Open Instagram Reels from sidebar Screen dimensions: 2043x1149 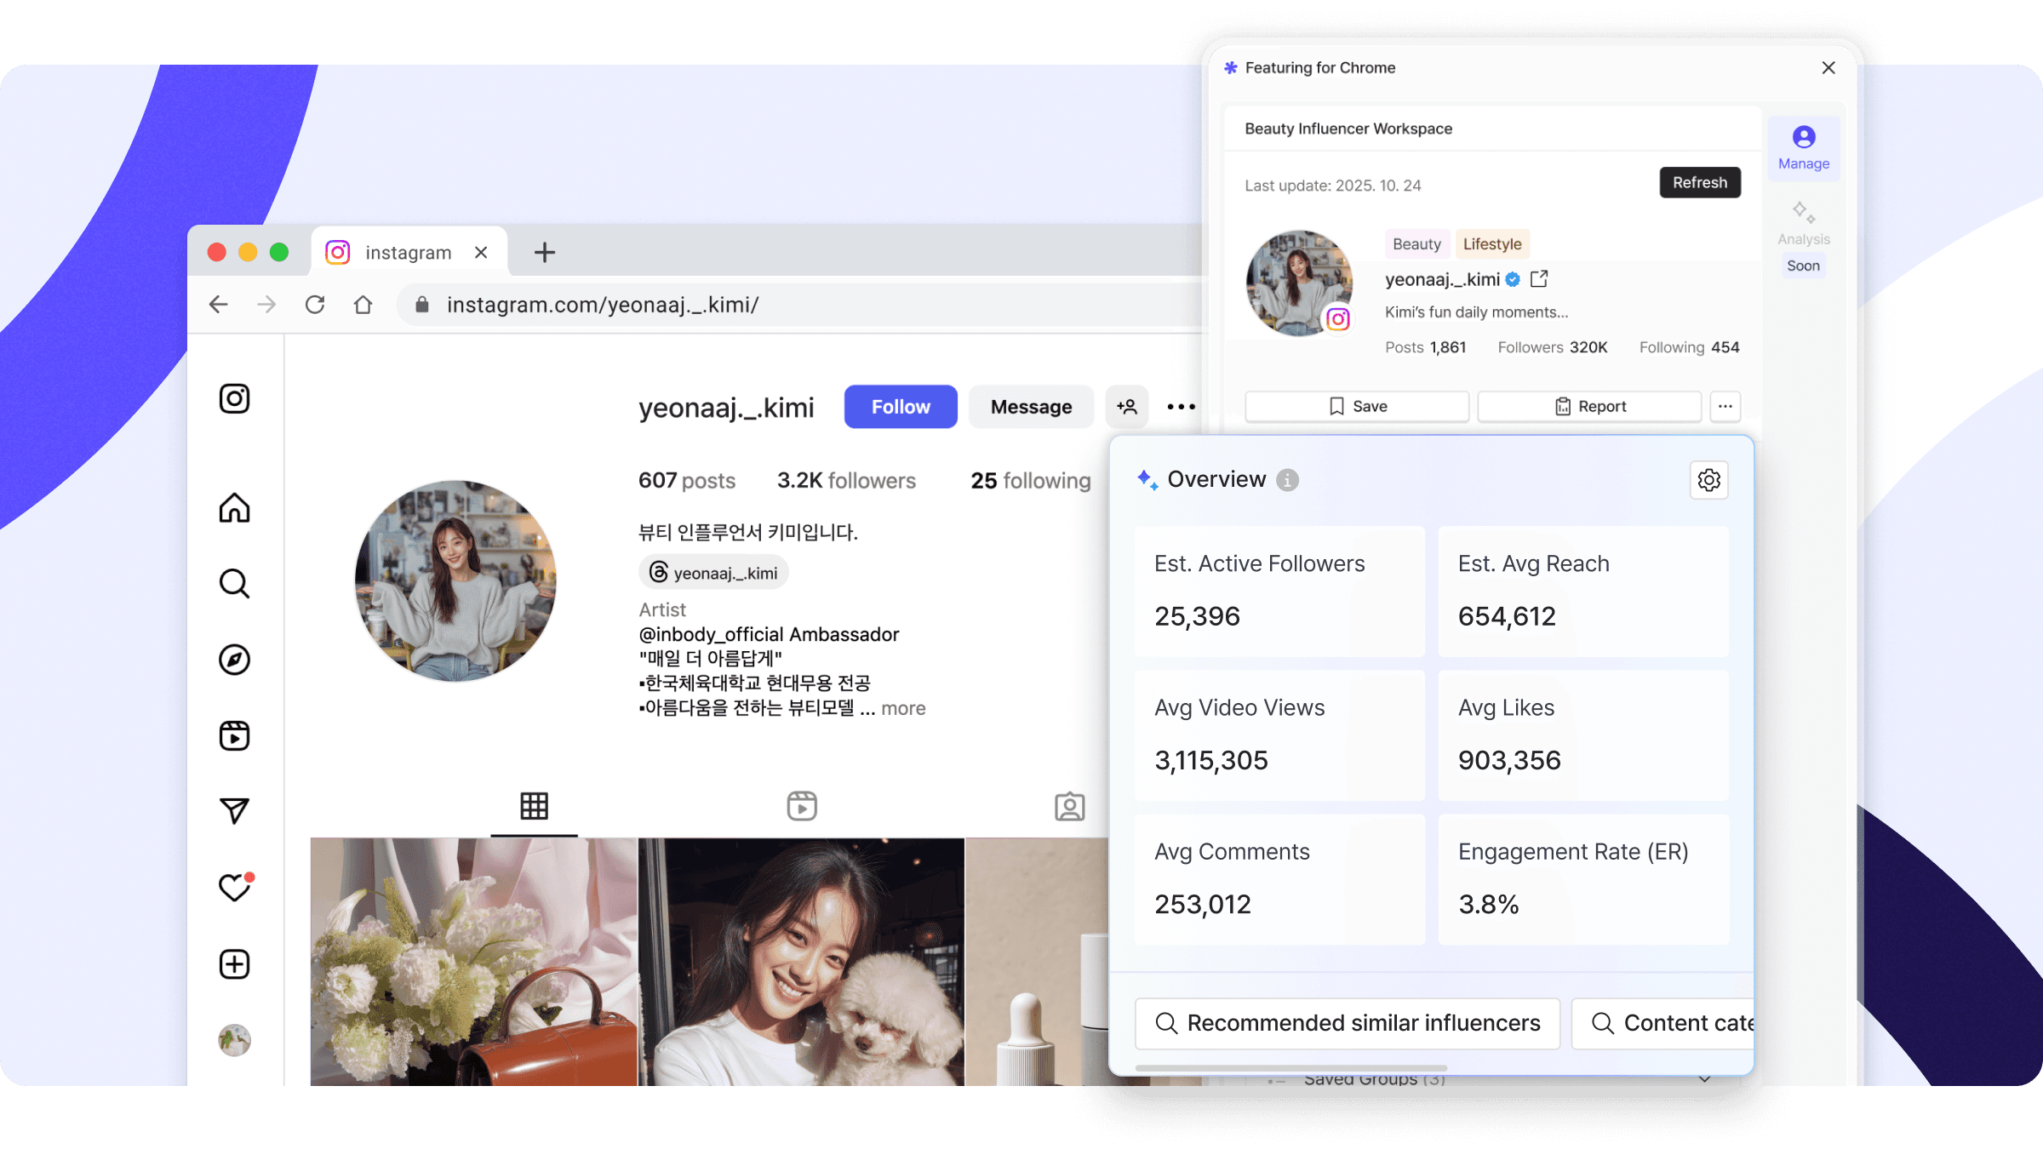click(x=234, y=735)
